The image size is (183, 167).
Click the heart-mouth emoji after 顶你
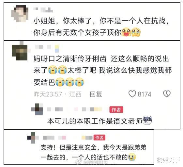click(126, 32)
